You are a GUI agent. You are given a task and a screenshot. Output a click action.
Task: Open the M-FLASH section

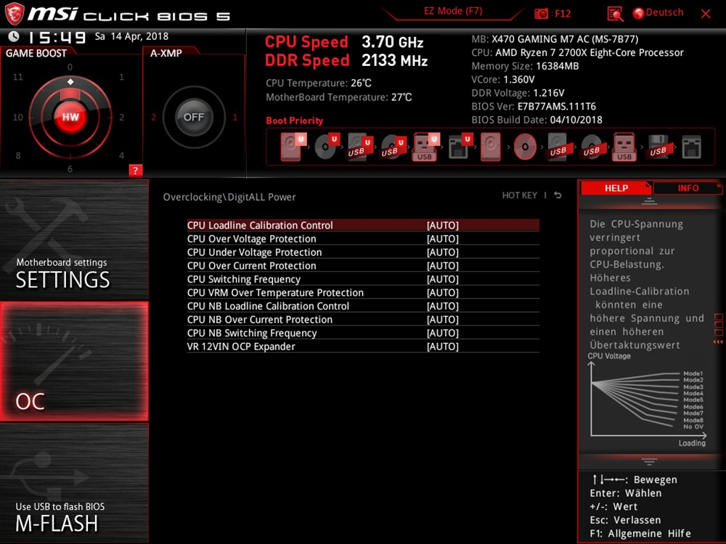[x=74, y=483]
